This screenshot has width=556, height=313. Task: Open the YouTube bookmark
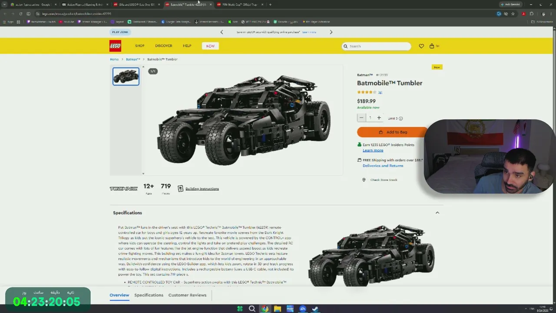pos(67,22)
